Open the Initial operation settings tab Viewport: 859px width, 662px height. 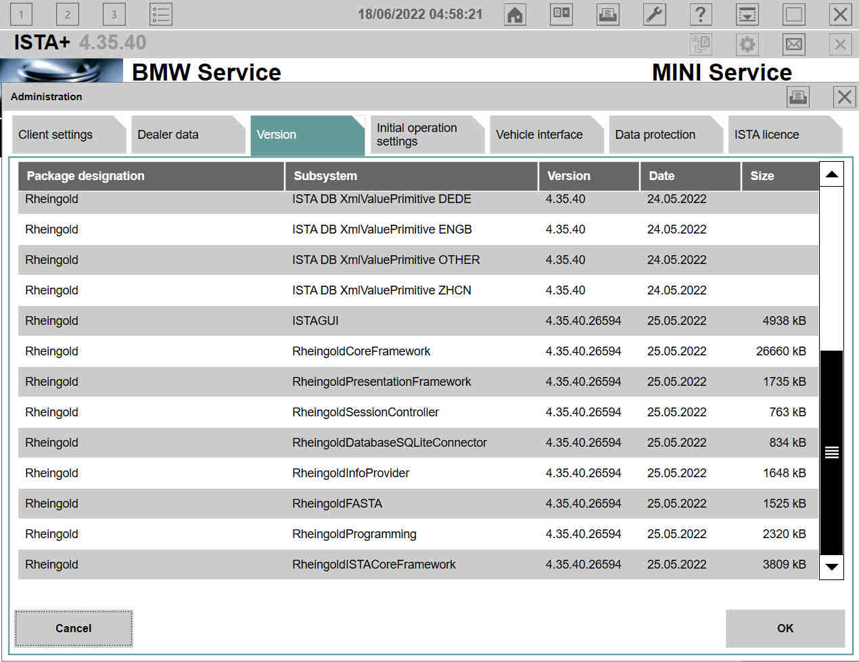tap(427, 135)
